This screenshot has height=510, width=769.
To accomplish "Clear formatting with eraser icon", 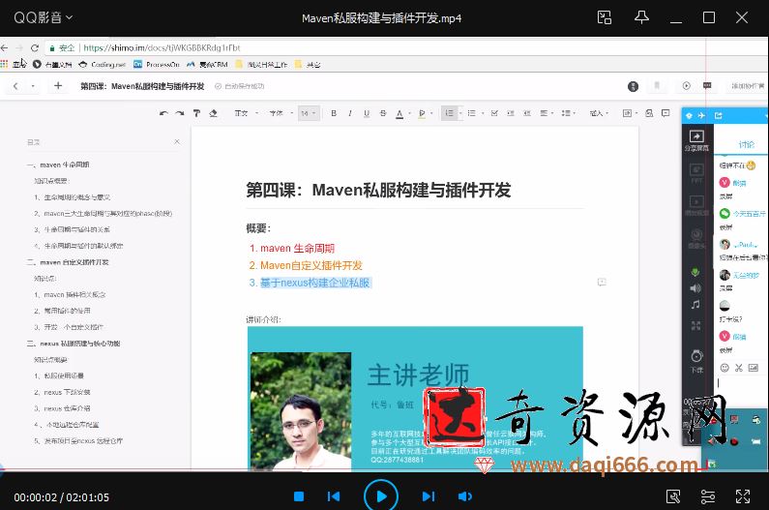I will (x=214, y=113).
